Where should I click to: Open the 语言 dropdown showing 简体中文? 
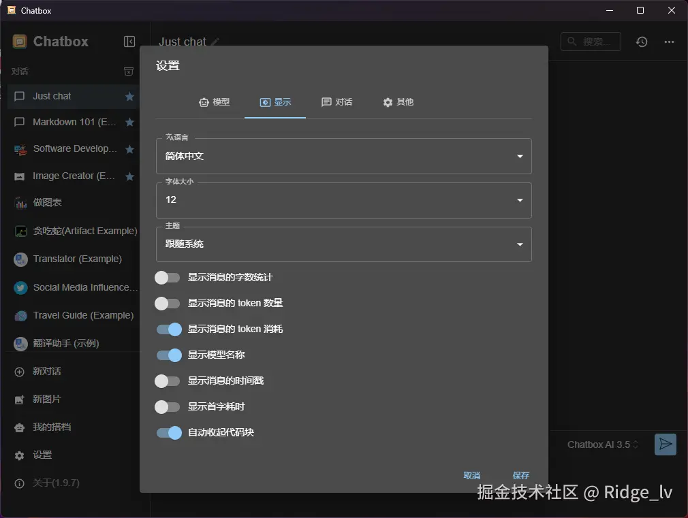343,156
